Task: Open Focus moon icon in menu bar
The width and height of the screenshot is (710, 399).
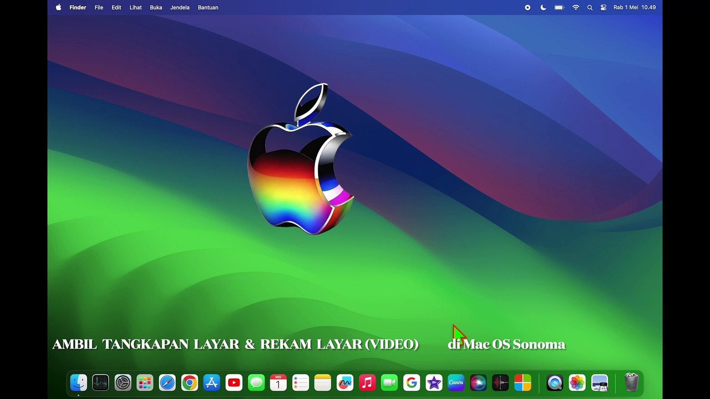Action: [x=543, y=7]
